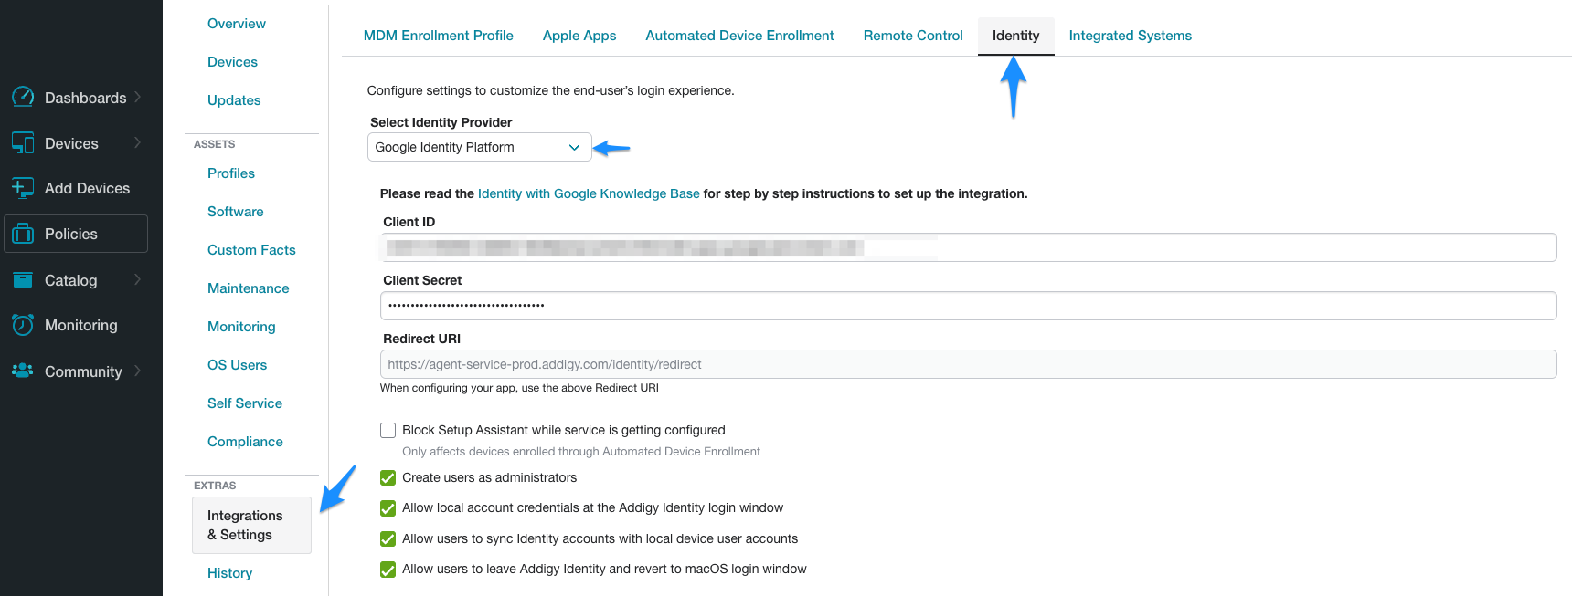Viewport: 1572px width, 596px height.
Task: Click the Client ID input field
Action: tap(968, 247)
